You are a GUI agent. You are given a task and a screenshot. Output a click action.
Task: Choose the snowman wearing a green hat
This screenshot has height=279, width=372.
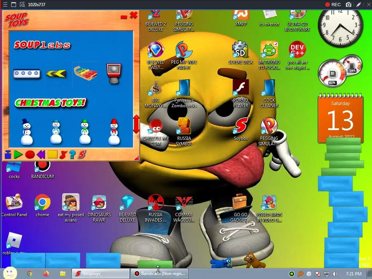(85, 132)
